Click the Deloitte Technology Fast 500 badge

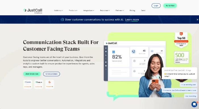(181, 57)
